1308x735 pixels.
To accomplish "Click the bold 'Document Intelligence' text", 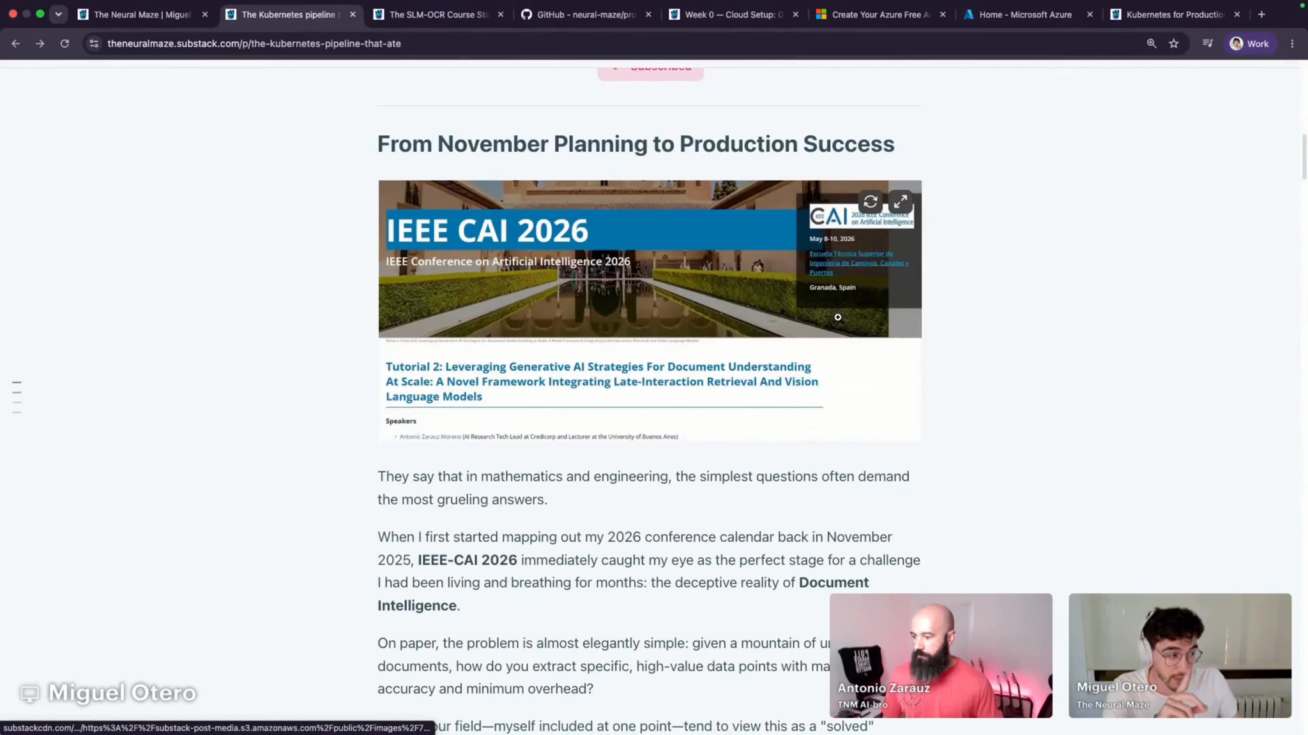I will click(x=623, y=594).
